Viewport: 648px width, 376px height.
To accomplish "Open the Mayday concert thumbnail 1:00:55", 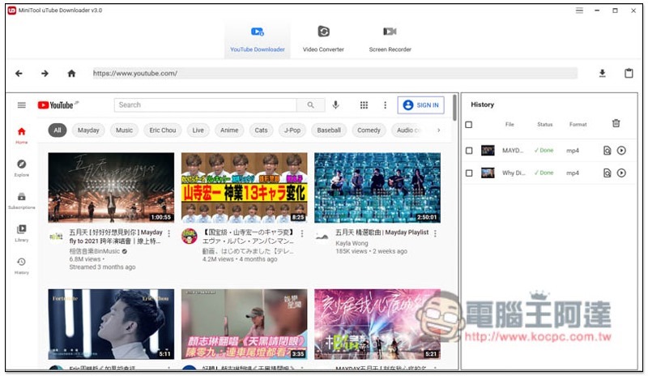I will click(x=111, y=188).
